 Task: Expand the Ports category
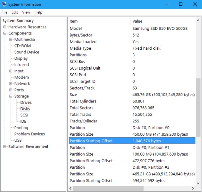point(11,90)
